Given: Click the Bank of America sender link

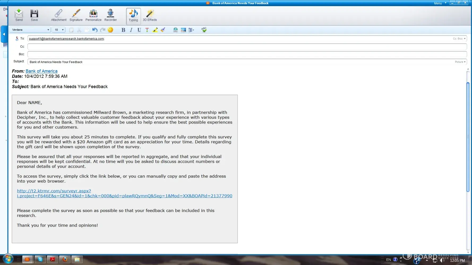Looking at the screenshot, I should click(x=41, y=71).
